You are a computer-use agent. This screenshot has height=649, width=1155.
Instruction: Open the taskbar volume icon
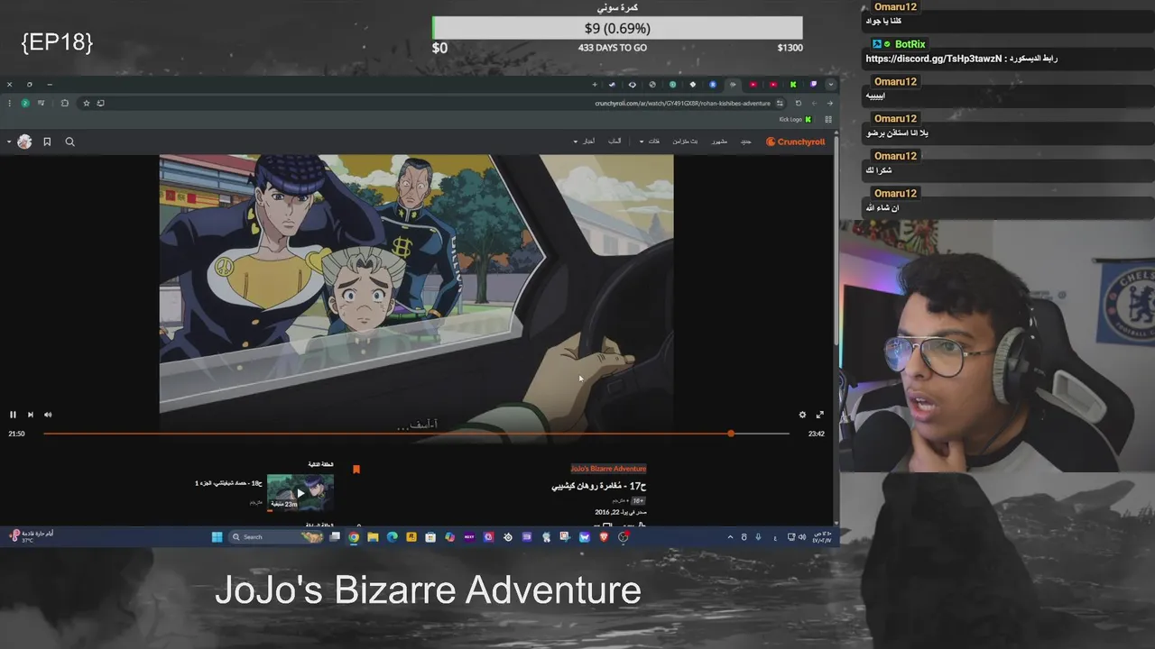coord(802,536)
